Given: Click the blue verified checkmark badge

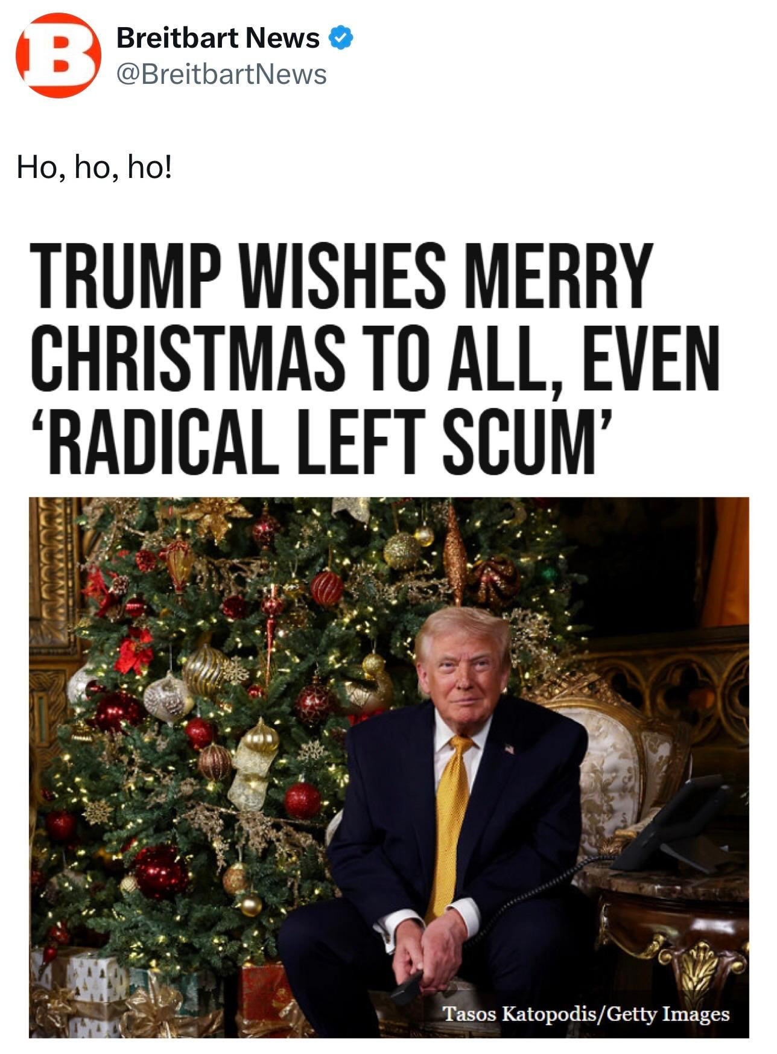Looking at the screenshot, I should click(x=340, y=39).
